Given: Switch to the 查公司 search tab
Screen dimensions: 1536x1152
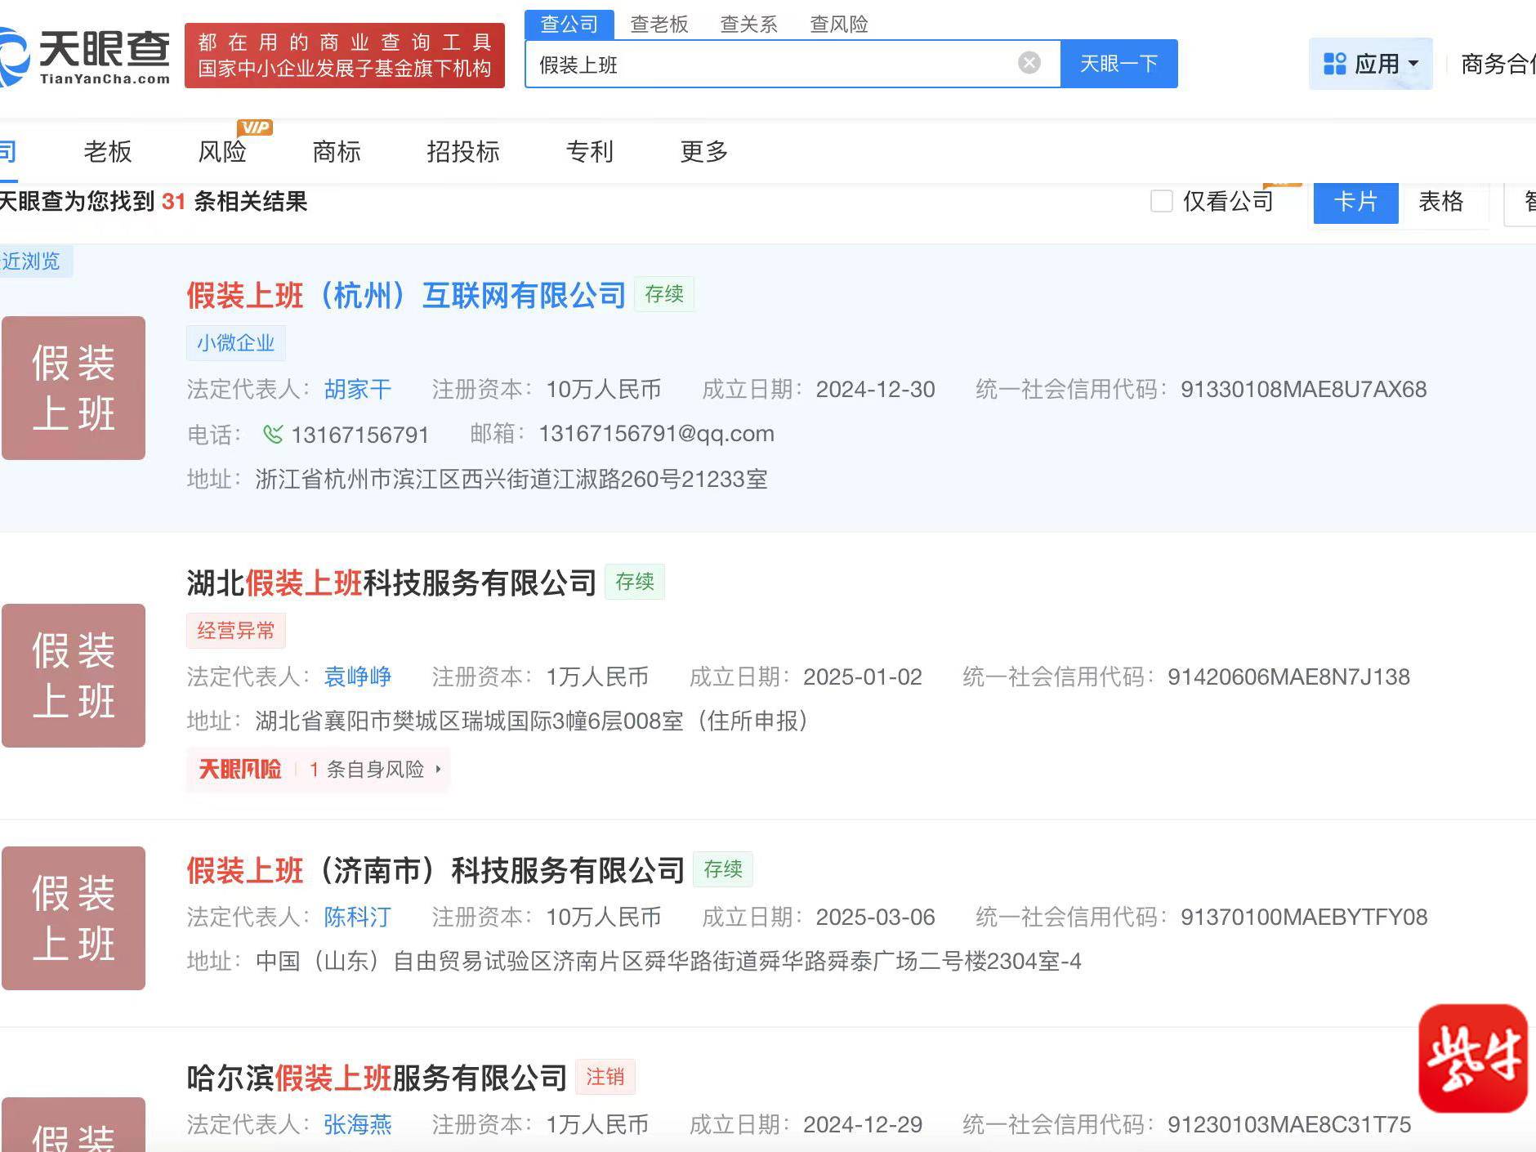Looking at the screenshot, I should click(569, 25).
